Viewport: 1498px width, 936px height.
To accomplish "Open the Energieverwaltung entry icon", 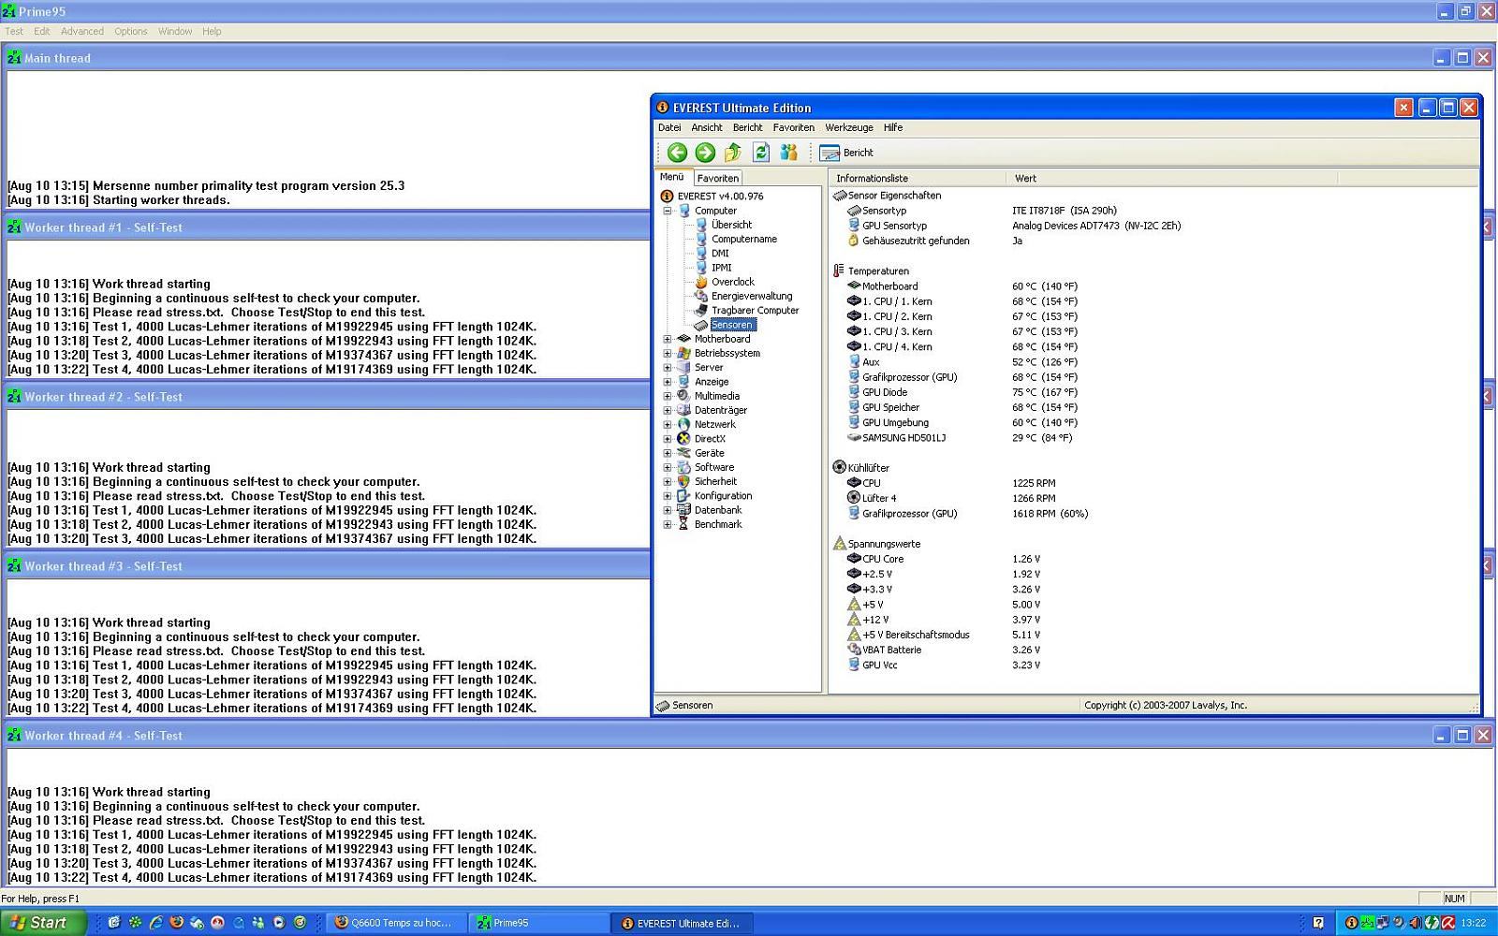I will pos(700,296).
